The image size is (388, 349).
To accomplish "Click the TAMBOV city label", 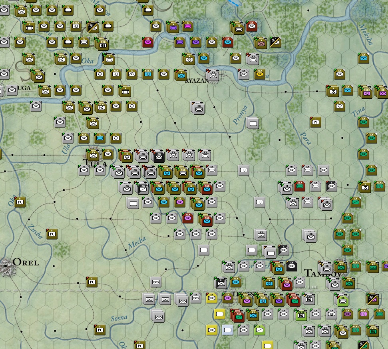I will pos(323,273).
